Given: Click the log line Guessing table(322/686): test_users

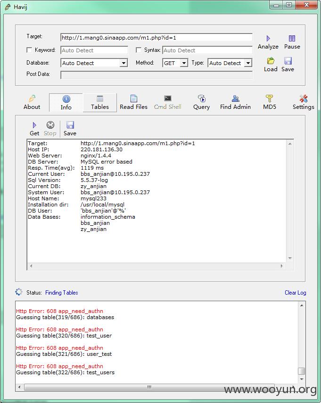Looking at the screenshot, I should tap(65, 372).
